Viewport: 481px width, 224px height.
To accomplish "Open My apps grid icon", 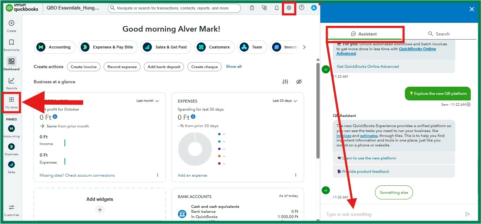I will tap(11, 100).
